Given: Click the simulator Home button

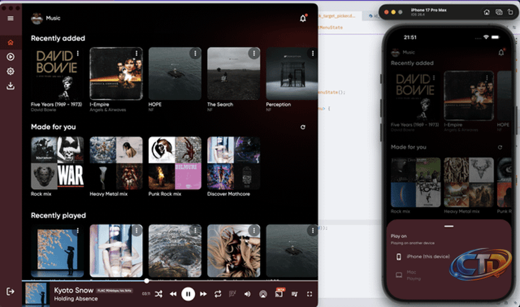Looking at the screenshot, I should coord(486,12).
